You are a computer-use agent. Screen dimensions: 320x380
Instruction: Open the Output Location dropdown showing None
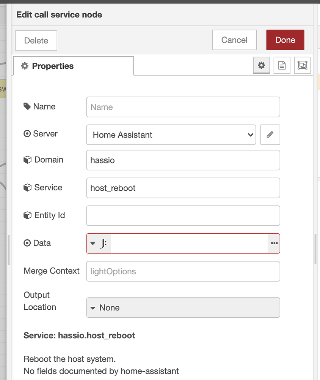(x=183, y=307)
